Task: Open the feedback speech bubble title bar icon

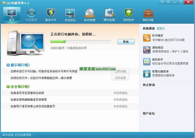Action: pos(162,2)
